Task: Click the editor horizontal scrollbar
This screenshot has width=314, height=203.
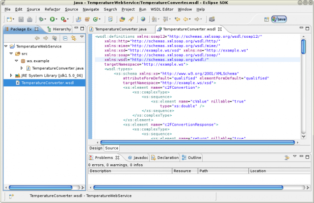Action: [197, 143]
